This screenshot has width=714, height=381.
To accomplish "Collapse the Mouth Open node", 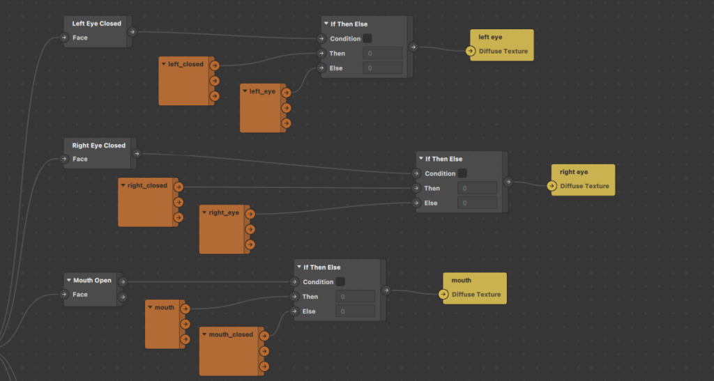I will [x=69, y=280].
